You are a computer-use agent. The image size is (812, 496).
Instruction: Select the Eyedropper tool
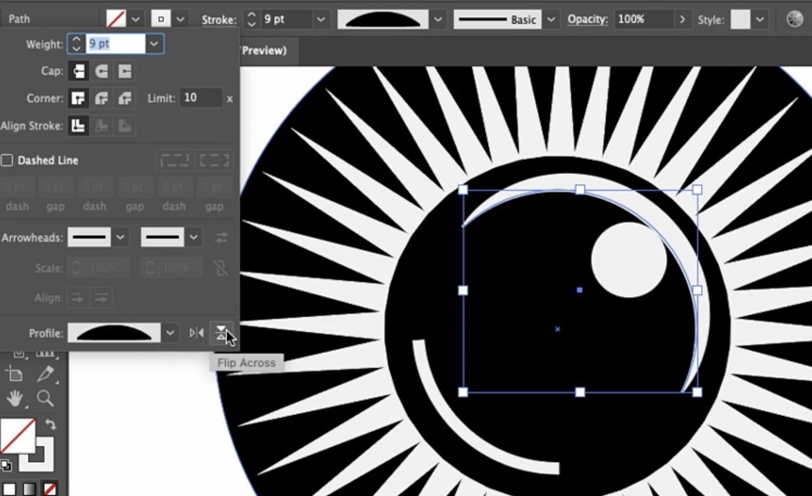[x=45, y=374]
